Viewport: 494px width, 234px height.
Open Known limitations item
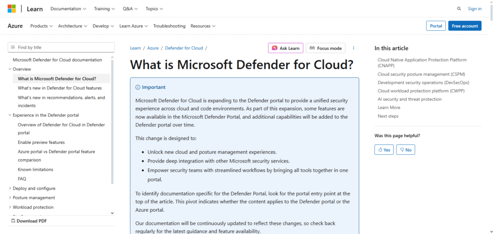pos(36,169)
